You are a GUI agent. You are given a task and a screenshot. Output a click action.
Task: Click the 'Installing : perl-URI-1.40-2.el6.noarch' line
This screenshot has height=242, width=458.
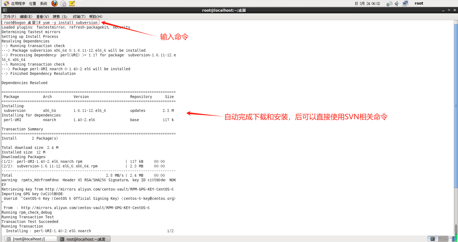click(48, 231)
